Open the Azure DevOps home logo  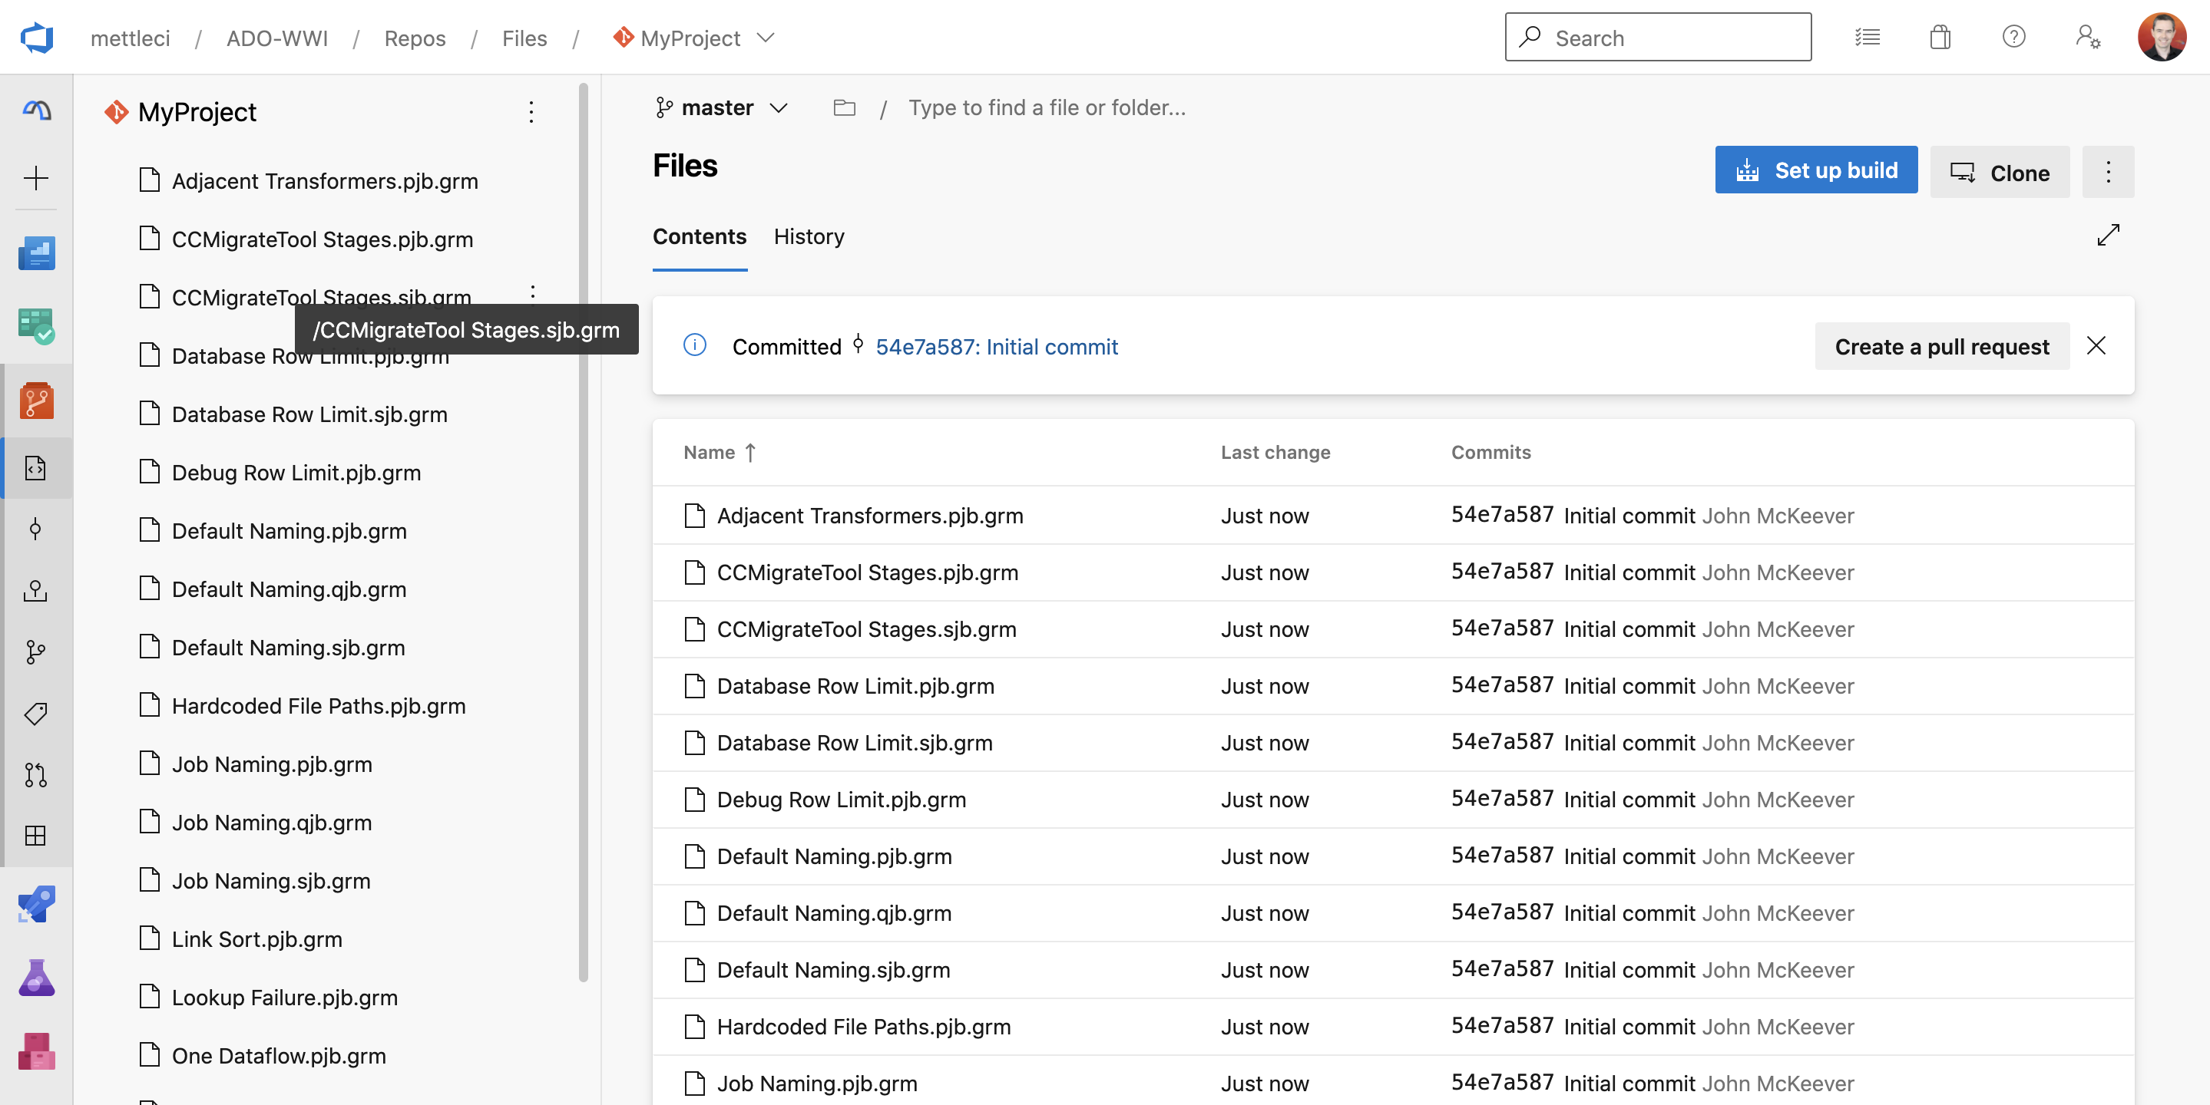[x=37, y=38]
